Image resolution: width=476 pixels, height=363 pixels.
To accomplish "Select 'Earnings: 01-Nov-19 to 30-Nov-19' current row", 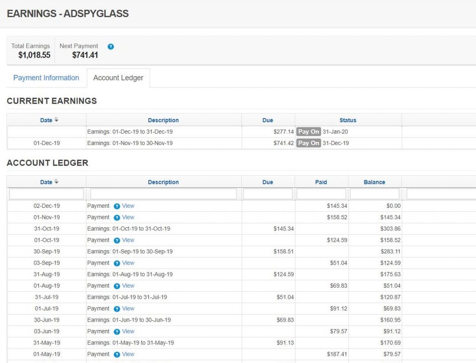I will [x=242, y=143].
